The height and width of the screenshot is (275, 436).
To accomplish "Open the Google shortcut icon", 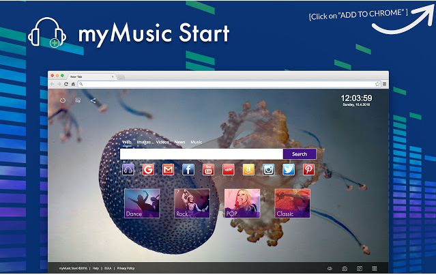I will pyautogui.click(x=148, y=170).
